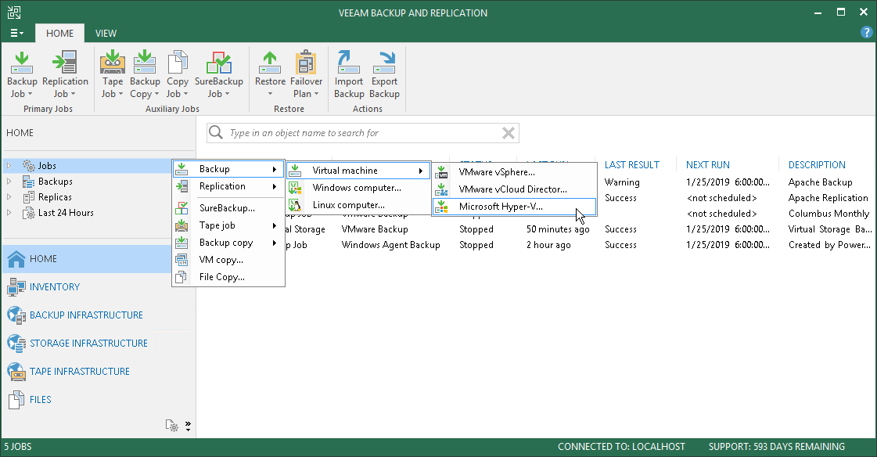Viewport: 877px width, 457px height.
Task: Select Windows computer... submenu item
Action: [358, 188]
